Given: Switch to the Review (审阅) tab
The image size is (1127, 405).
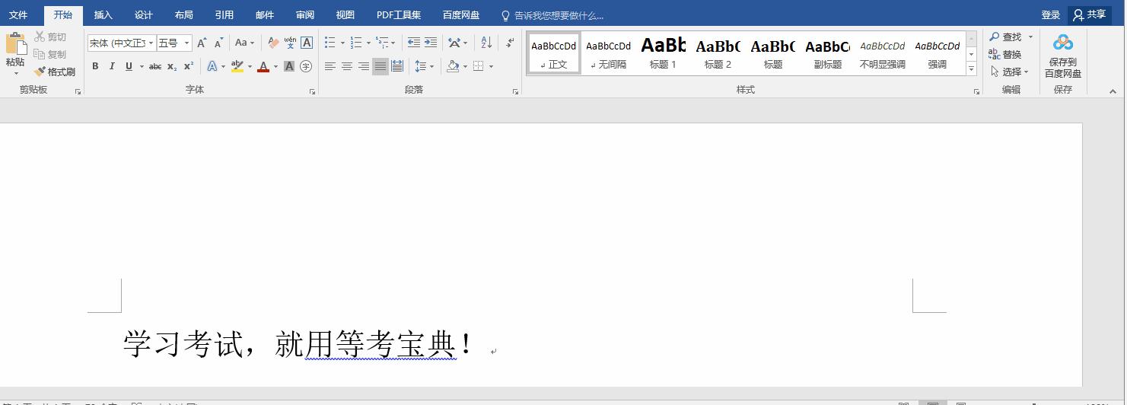Looking at the screenshot, I should (304, 15).
